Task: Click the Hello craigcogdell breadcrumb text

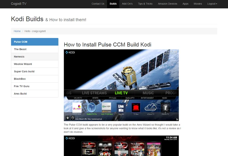Action: (35, 31)
